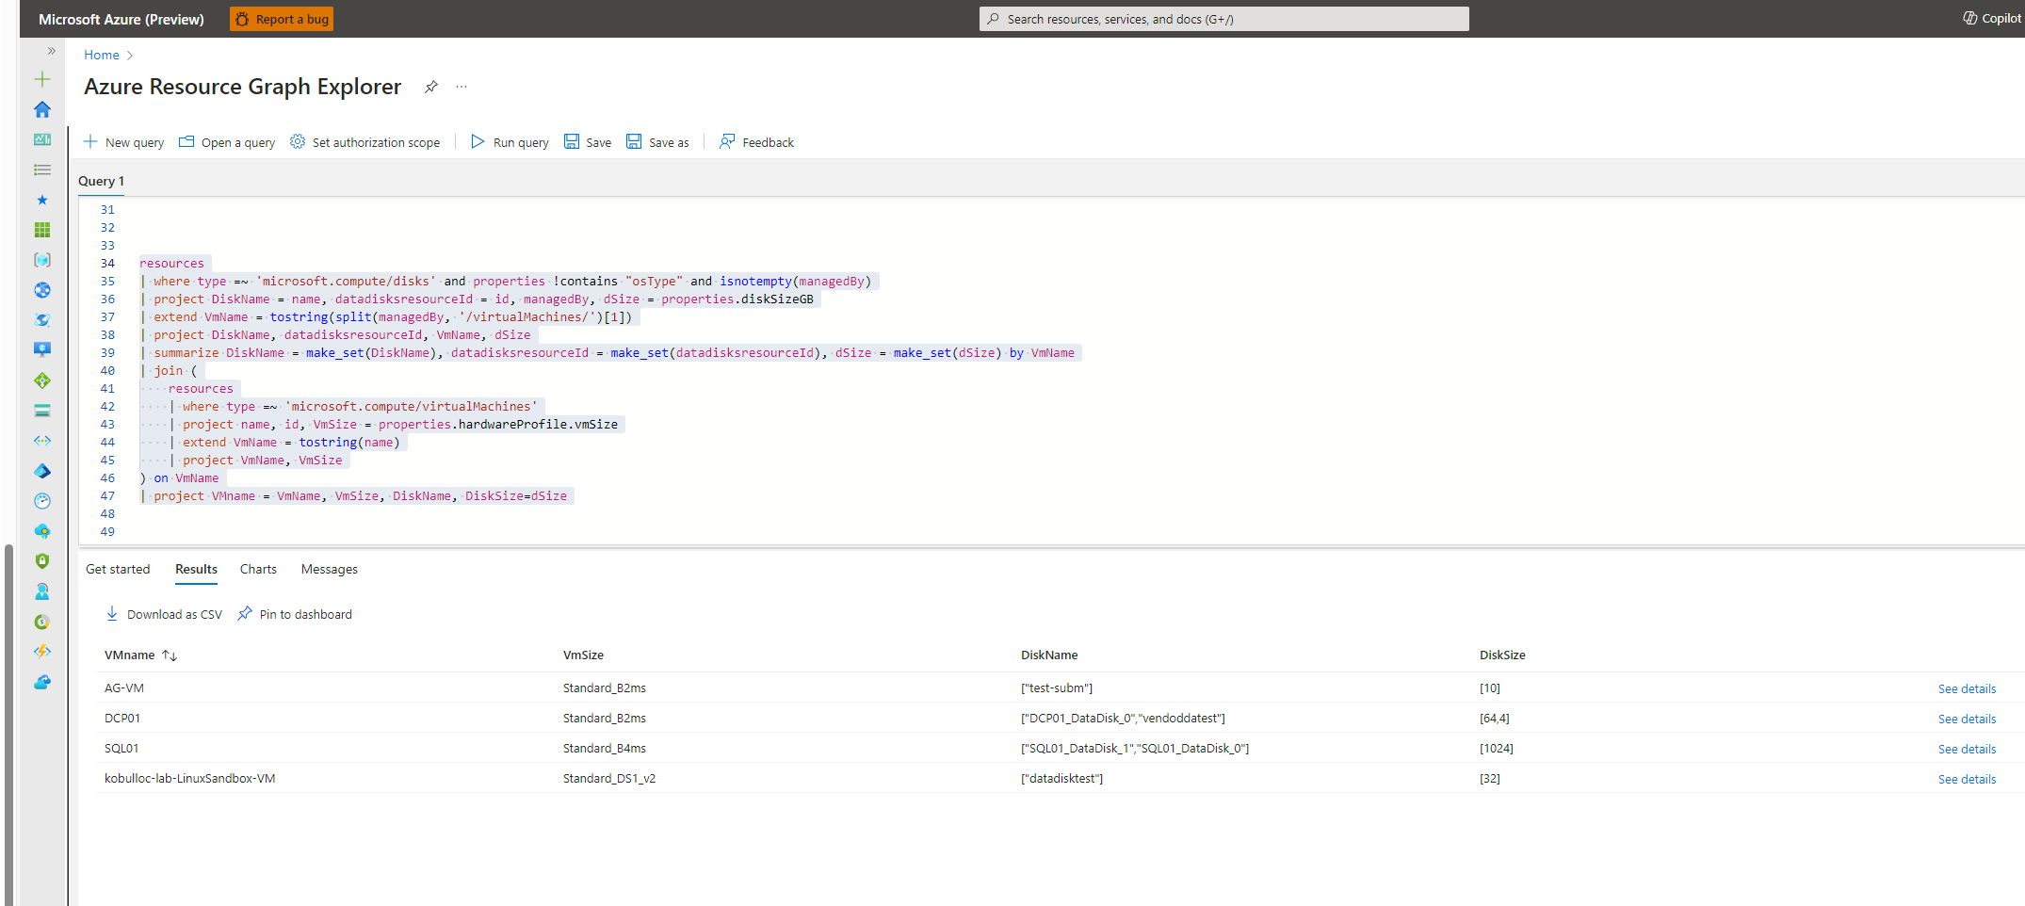Open the Monitor gauge icon
The width and height of the screenshot is (2025, 906).
point(42,501)
